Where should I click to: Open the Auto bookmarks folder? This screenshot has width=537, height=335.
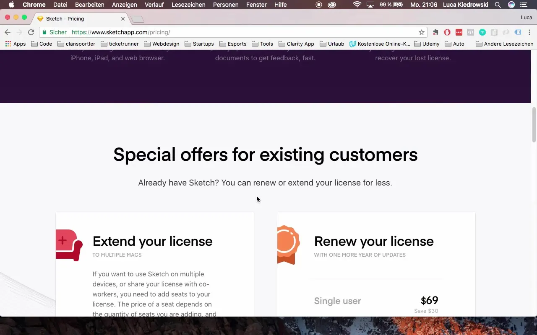click(x=455, y=44)
